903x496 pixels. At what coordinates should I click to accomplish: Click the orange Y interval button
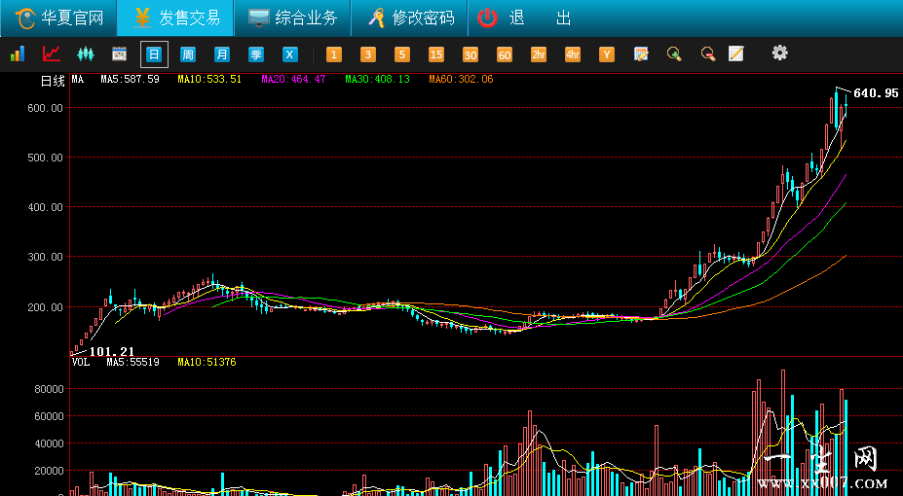(x=607, y=54)
